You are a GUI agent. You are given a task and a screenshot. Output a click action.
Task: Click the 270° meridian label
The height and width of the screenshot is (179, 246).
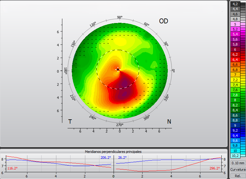pos(120,125)
